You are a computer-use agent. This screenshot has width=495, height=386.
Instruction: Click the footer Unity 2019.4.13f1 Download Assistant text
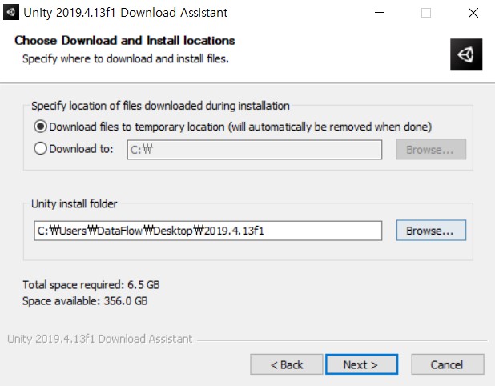[x=100, y=339]
